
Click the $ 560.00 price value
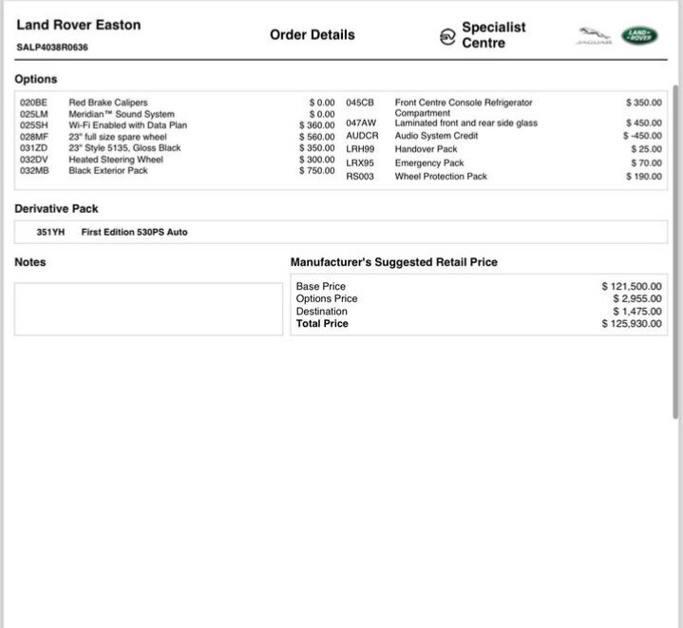pyautogui.click(x=317, y=137)
